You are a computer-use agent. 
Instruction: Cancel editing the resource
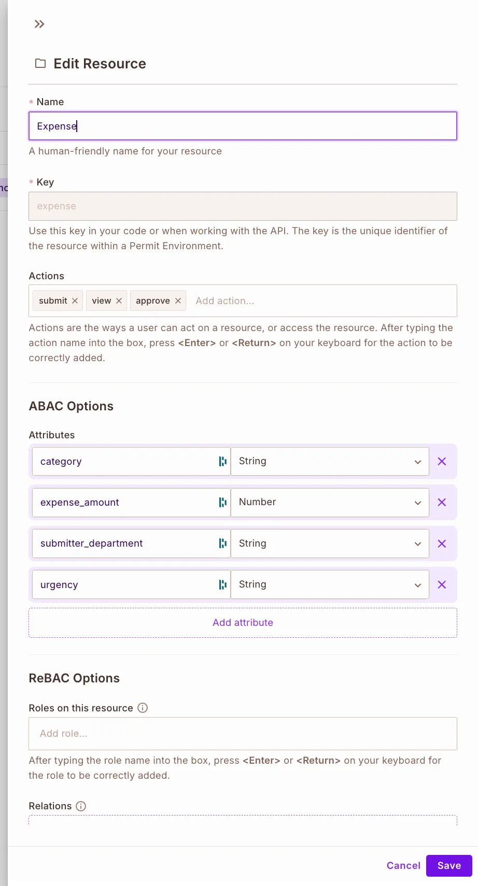(x=403, y=865)
